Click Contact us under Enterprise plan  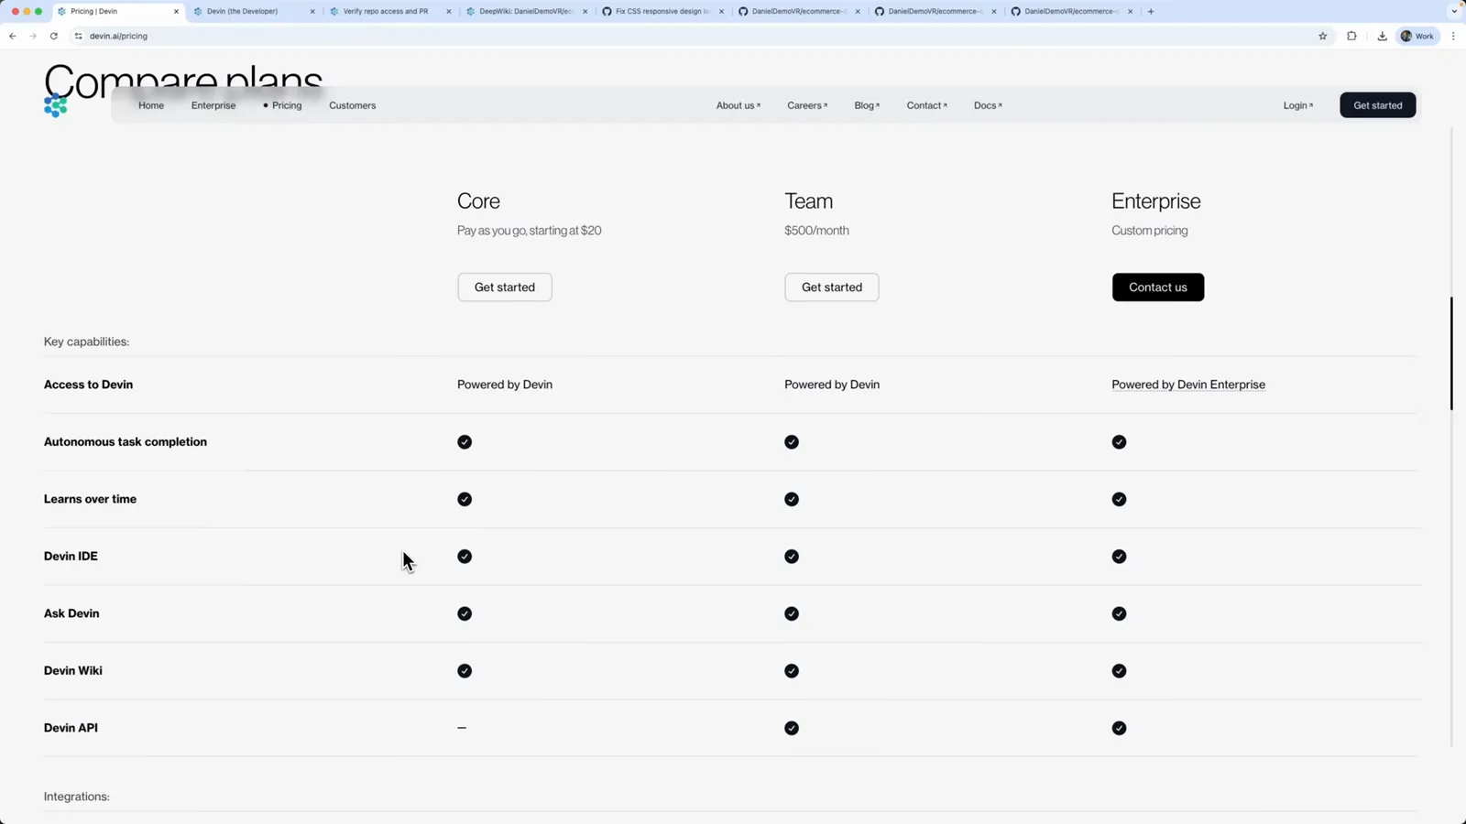pos(1158,287)
